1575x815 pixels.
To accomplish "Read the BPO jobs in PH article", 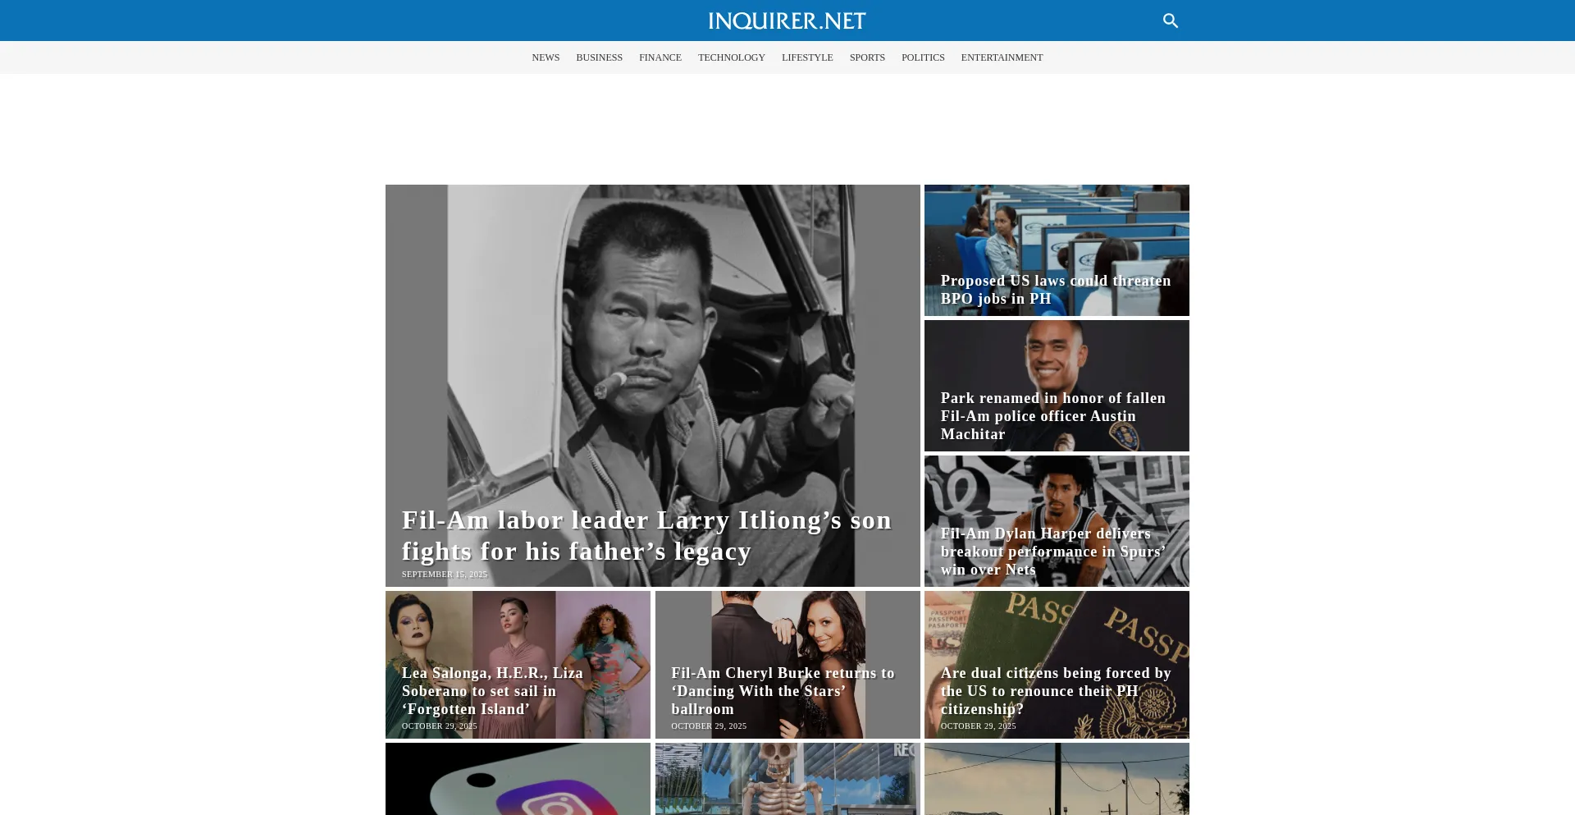I will 1055,290.
